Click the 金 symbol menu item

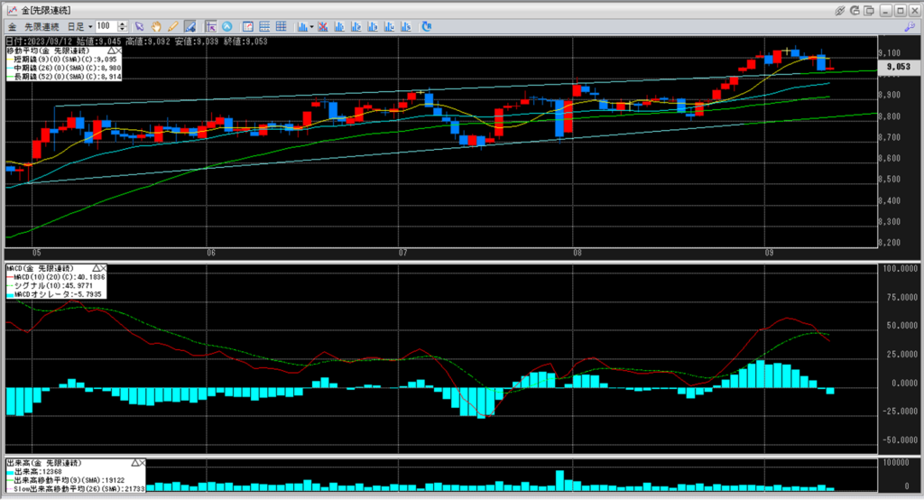click(11, 26)
